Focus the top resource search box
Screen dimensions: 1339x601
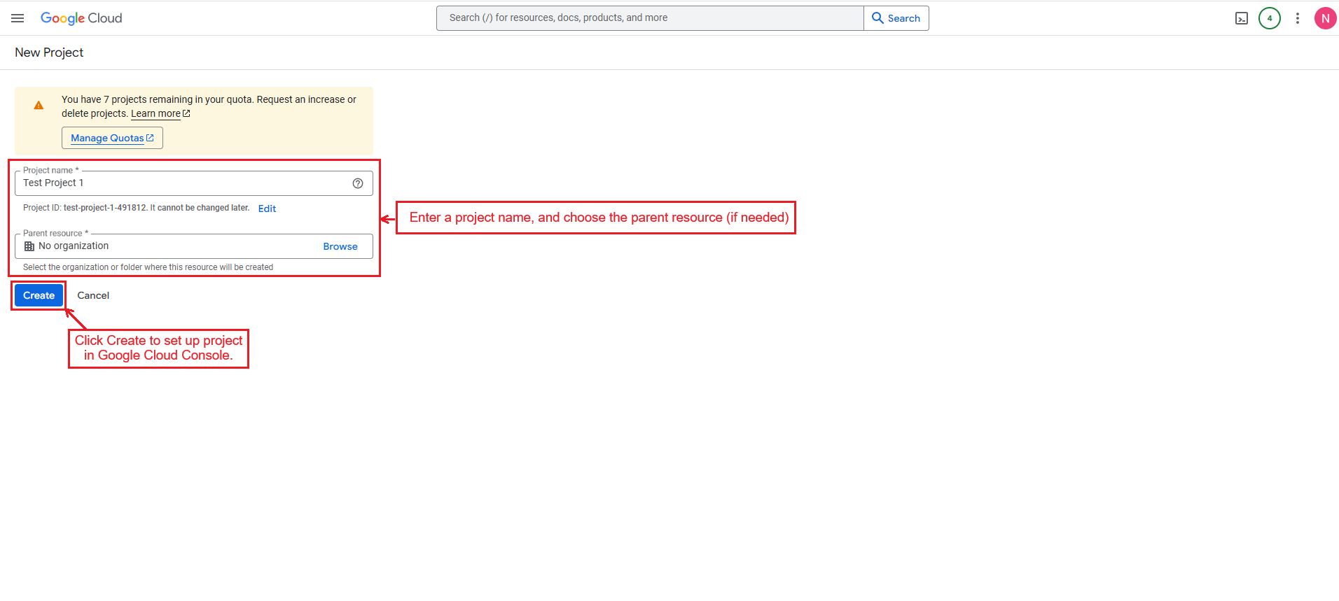[x=649, y=18]
